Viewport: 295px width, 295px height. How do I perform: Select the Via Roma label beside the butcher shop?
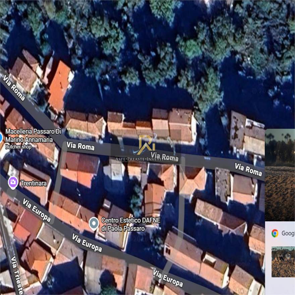(80, 146)
